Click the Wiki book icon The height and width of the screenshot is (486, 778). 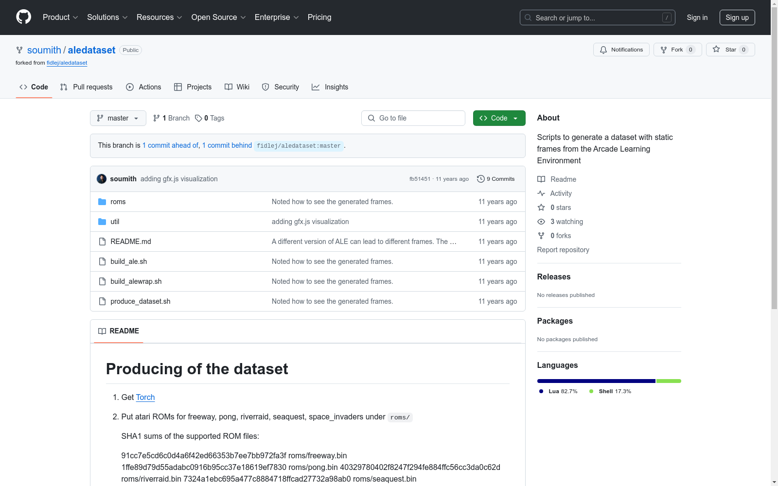(229, 87)
